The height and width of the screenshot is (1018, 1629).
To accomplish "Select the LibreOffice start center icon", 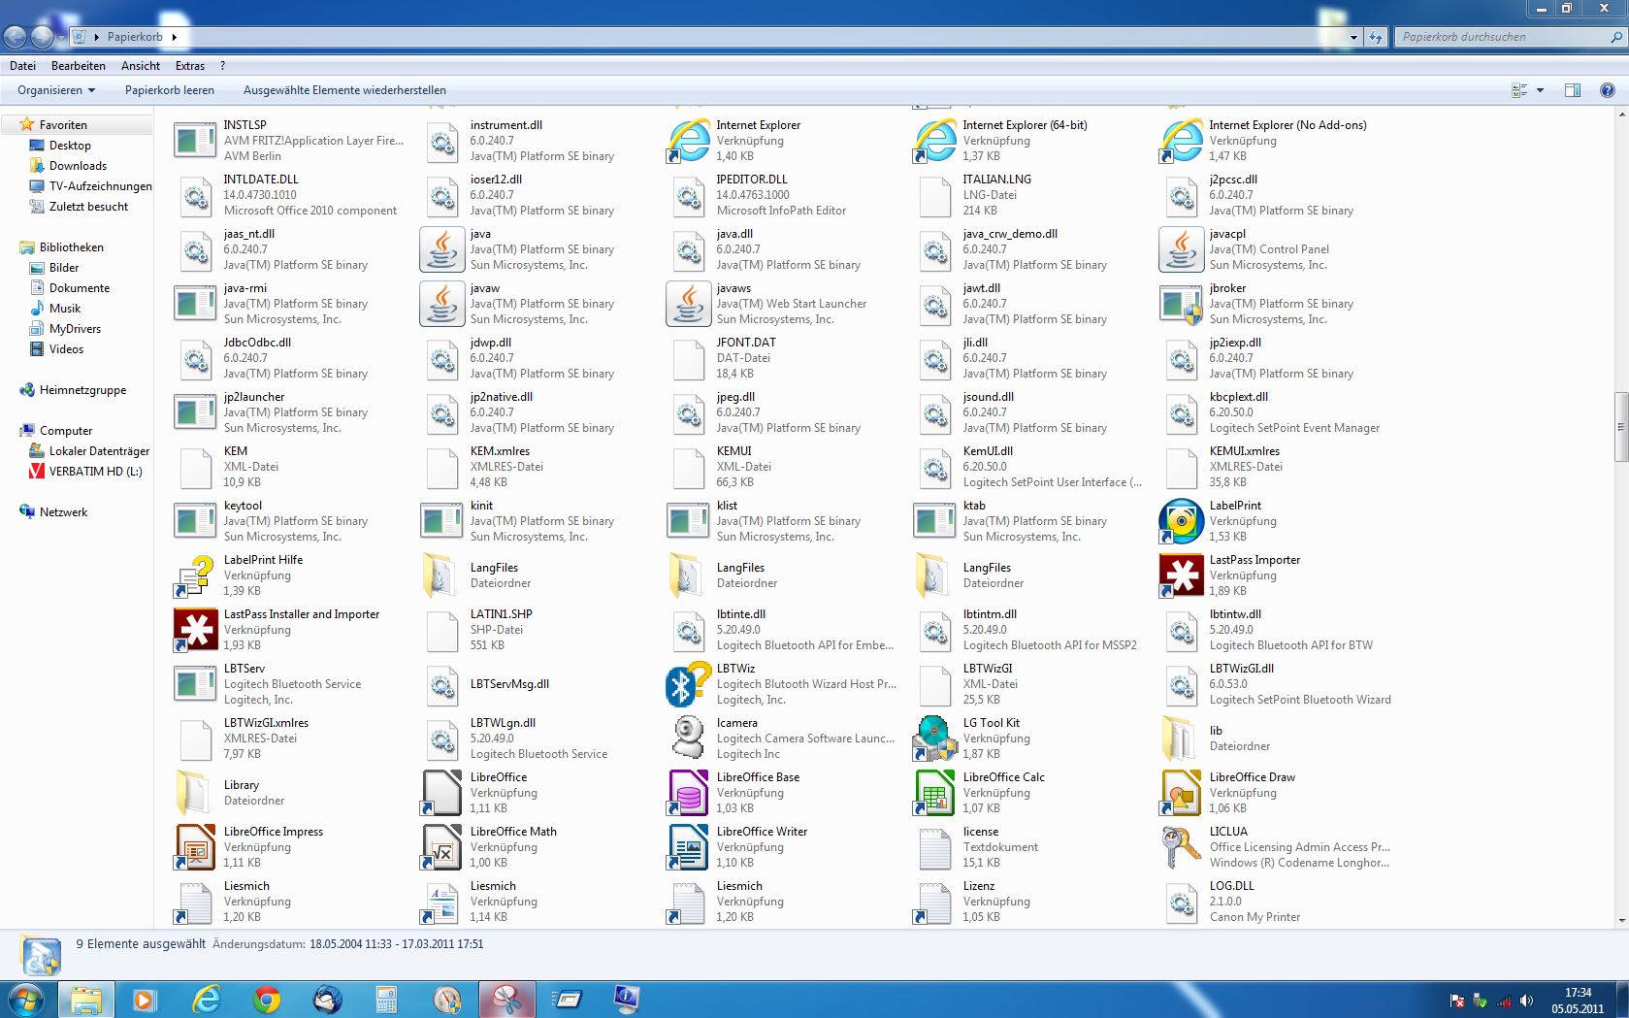I will [441, 793].
